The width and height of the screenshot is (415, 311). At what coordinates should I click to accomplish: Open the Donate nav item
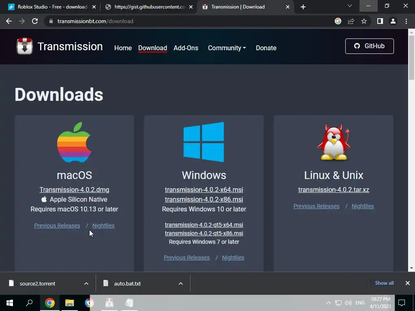(266, 48)
